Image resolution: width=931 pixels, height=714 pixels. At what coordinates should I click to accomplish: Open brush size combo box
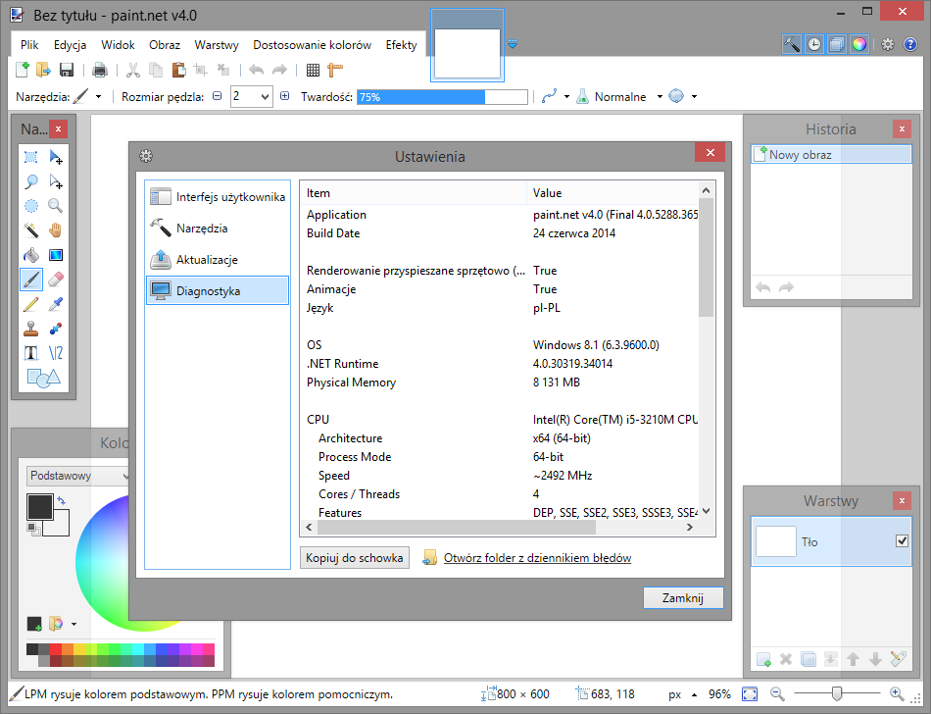252,96
